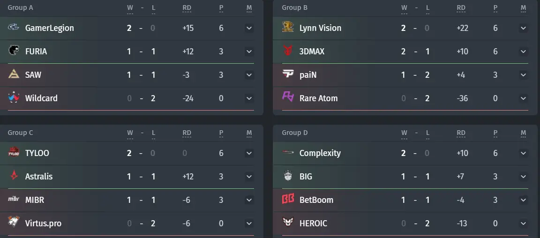Click the BetBoom BB logo

coord(287,199)
